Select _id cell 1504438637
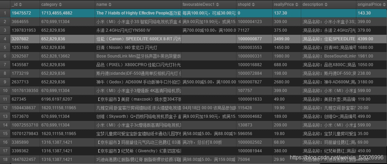 pyautogui.click(x=25, y=108)
